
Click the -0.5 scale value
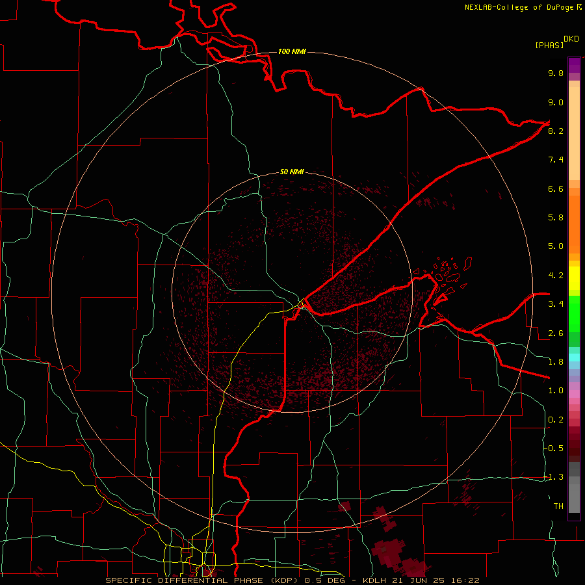click(x=554, y=448)
